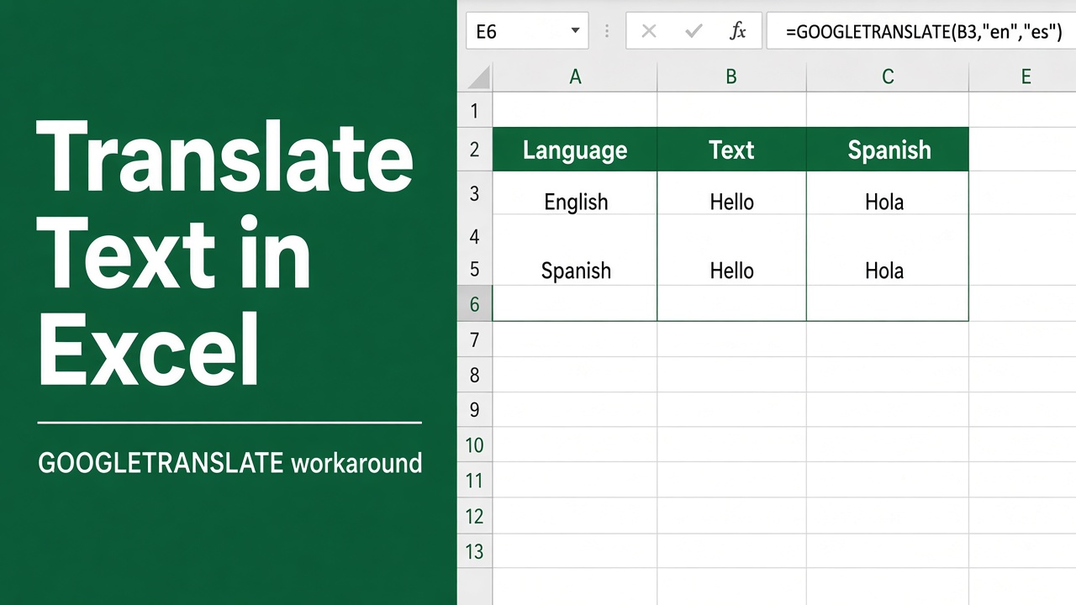Image resolution: width=1076 pixels, height=605 pixels.
Task: Click the Hello cell next to Spanish
Action: [x=731, y=270]
